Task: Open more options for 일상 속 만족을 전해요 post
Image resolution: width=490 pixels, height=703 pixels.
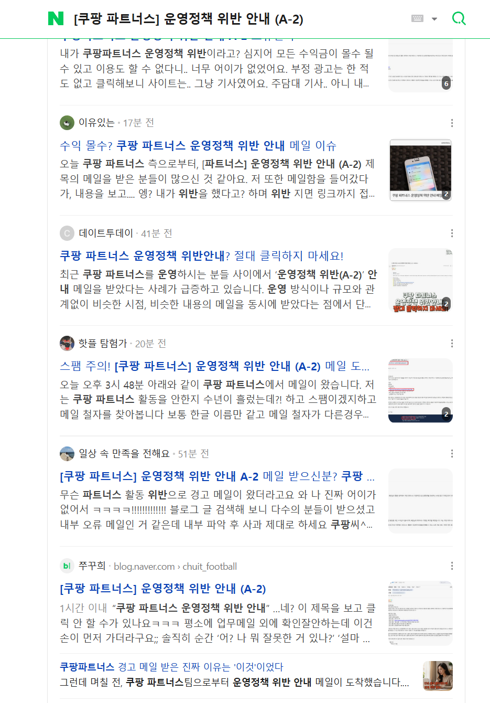Action: (452, 453)
